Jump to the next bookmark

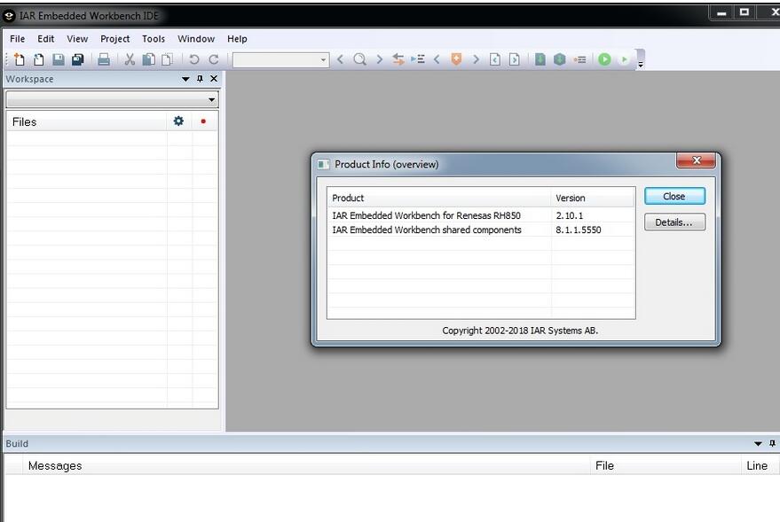476,59
